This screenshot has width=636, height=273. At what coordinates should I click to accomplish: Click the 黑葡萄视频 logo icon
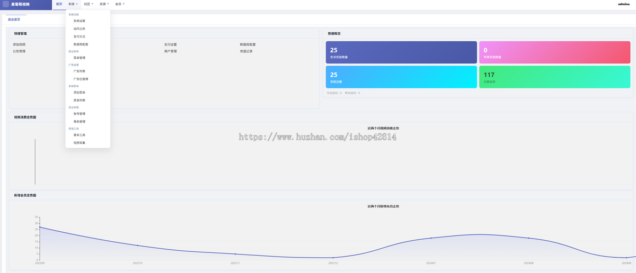click(x=6, y=4)
